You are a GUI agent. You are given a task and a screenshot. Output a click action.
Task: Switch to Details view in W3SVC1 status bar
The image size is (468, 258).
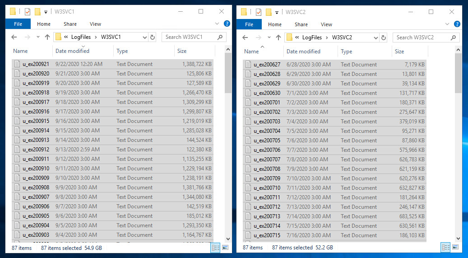point(215,248)
